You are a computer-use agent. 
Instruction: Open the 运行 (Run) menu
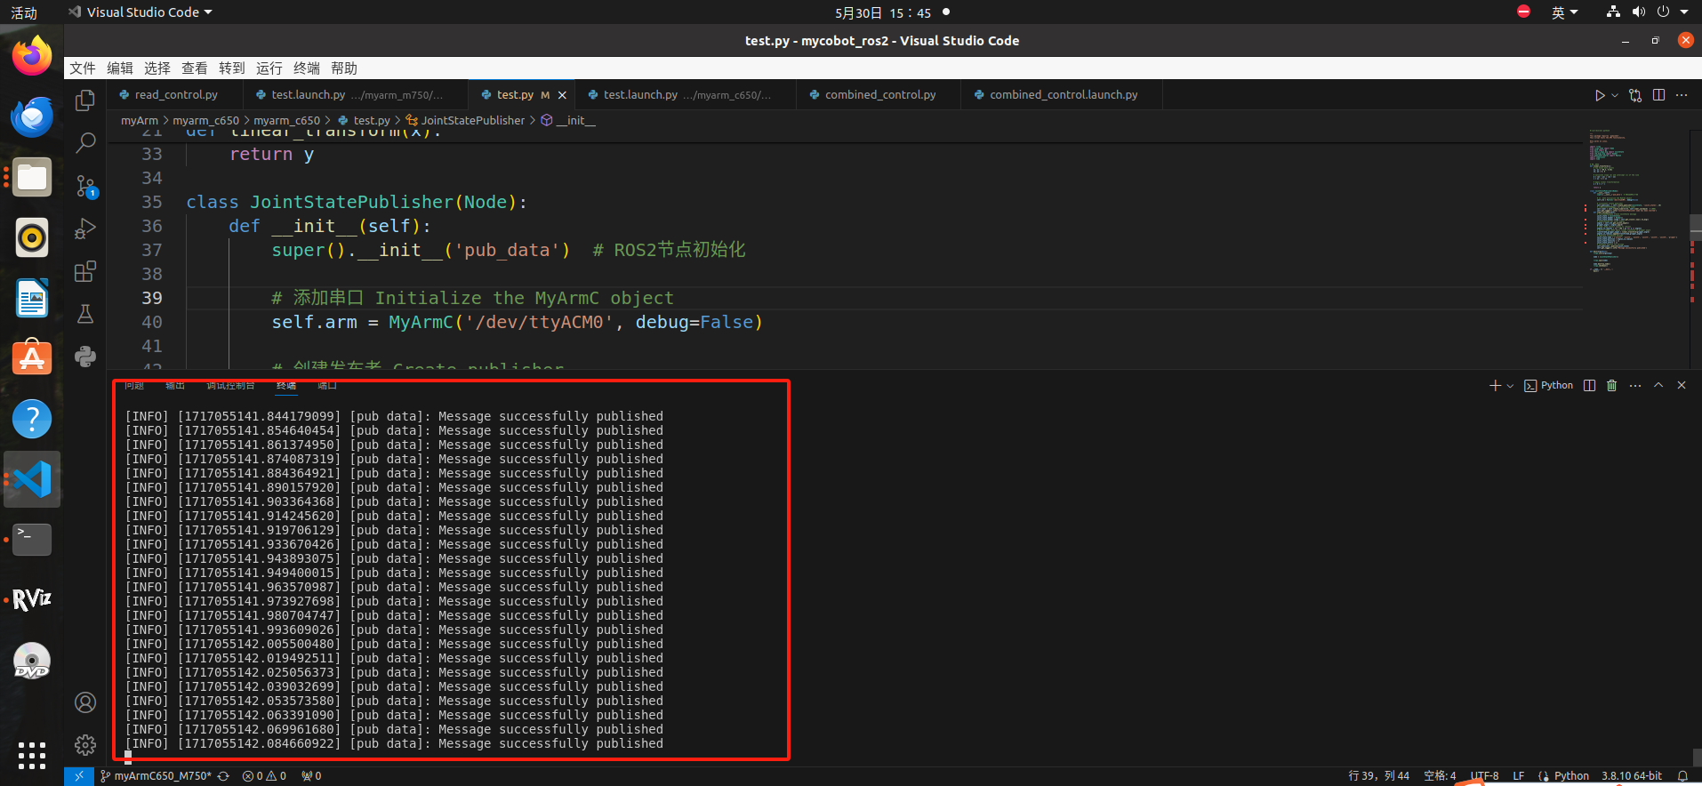269,68
